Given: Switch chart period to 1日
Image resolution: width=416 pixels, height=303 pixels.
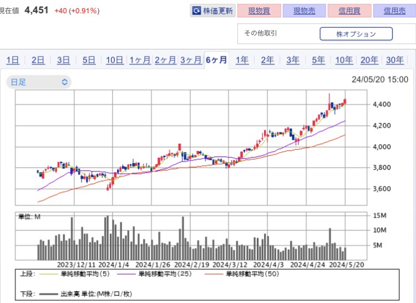Looking at the screenshot, I should [x=12, y=60].
